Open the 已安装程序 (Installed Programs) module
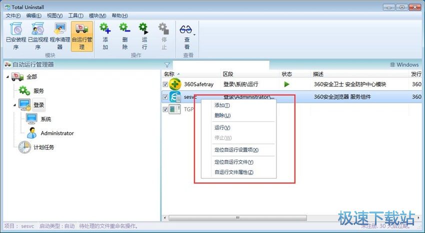The width and height of the screenshot is (425, 233). pyautogui.click(x=16, y=36)
